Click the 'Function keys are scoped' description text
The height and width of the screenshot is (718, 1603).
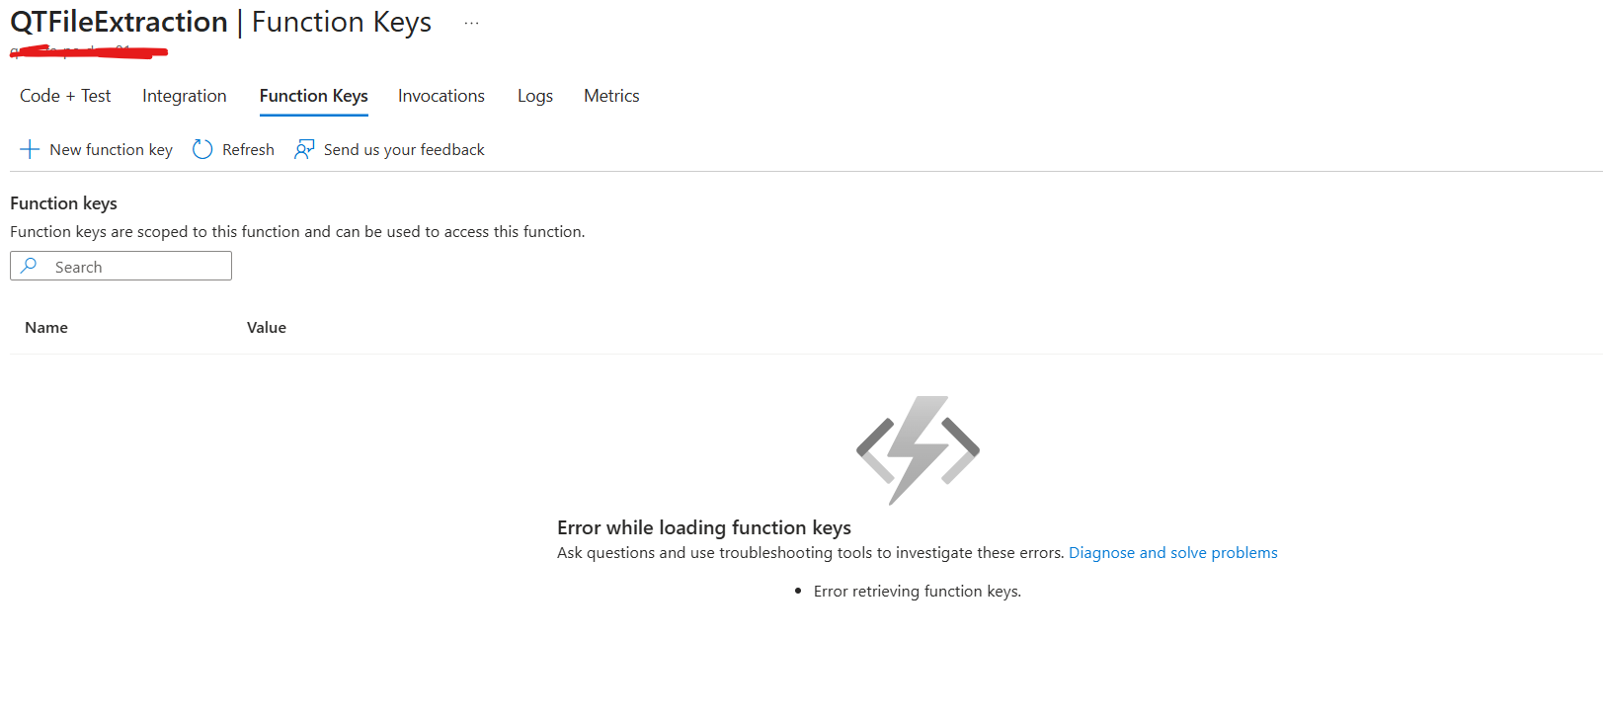click(x=297, y=232)
